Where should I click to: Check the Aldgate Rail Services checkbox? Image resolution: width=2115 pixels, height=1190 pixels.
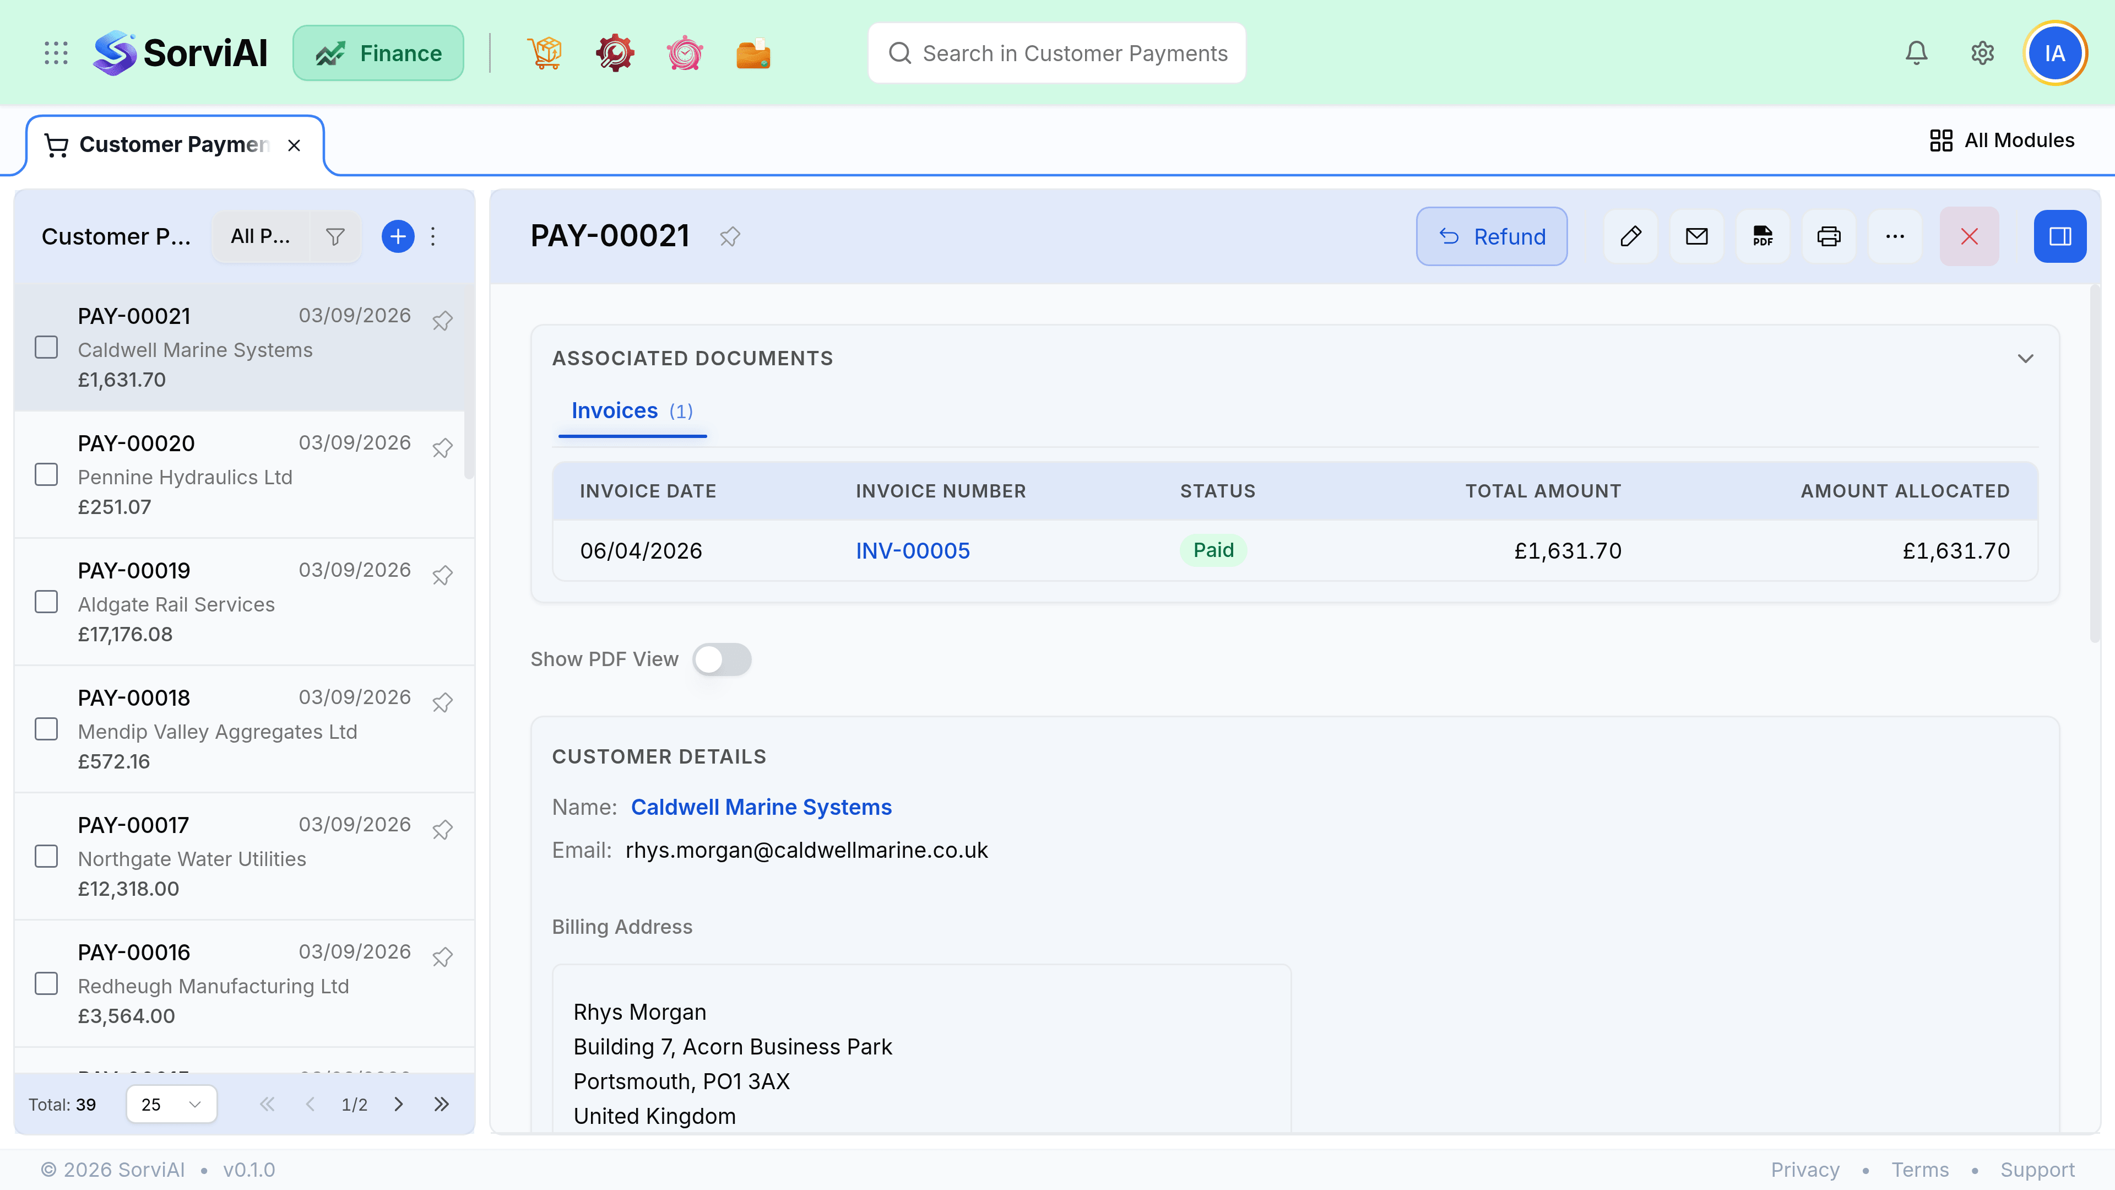click(47, 602)
